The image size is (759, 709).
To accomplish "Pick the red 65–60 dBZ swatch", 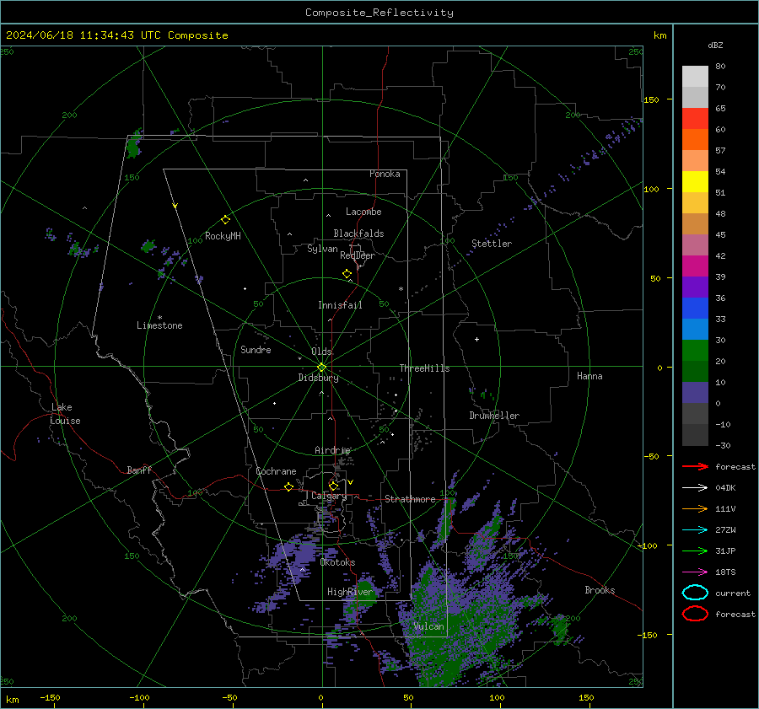I will coord(695,118).
